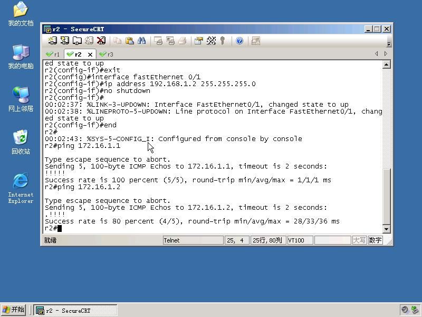The image size is (422, 317).
Task: Click the tab scroll left arrow
Action: [x=376, y=54]
